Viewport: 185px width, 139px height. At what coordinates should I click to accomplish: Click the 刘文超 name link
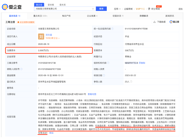pyautogui.click(x=49, y=35)
